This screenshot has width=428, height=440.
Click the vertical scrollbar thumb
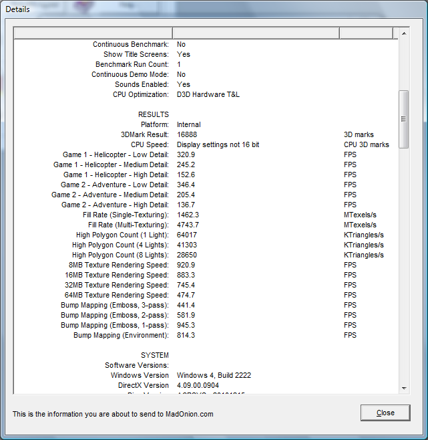pyautogui.click(x=403, y=119)
